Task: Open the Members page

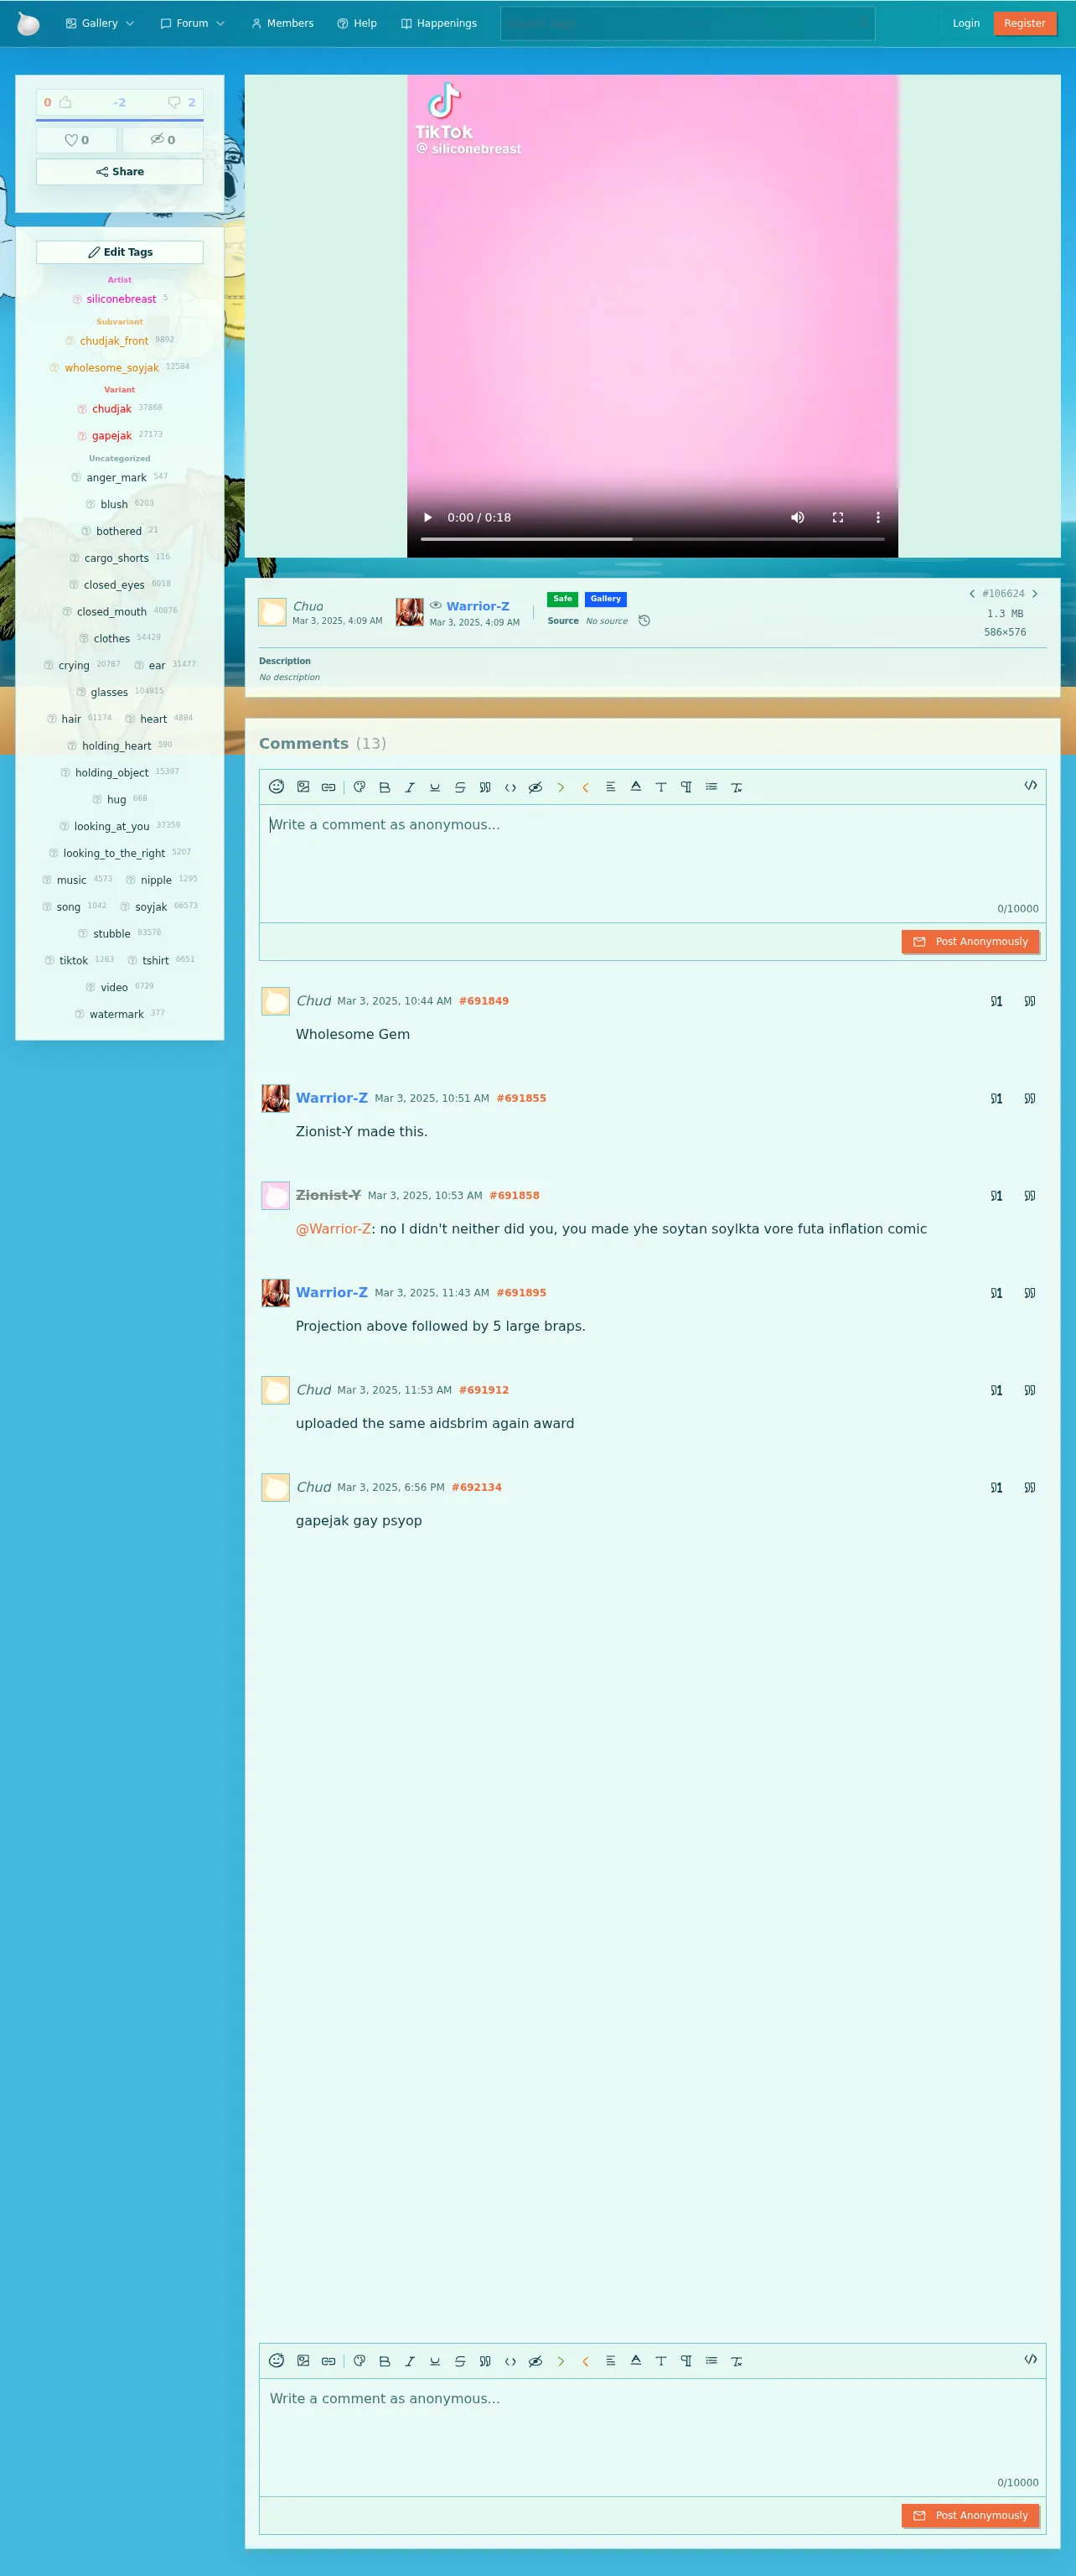Action: click(x=282, y=23)
